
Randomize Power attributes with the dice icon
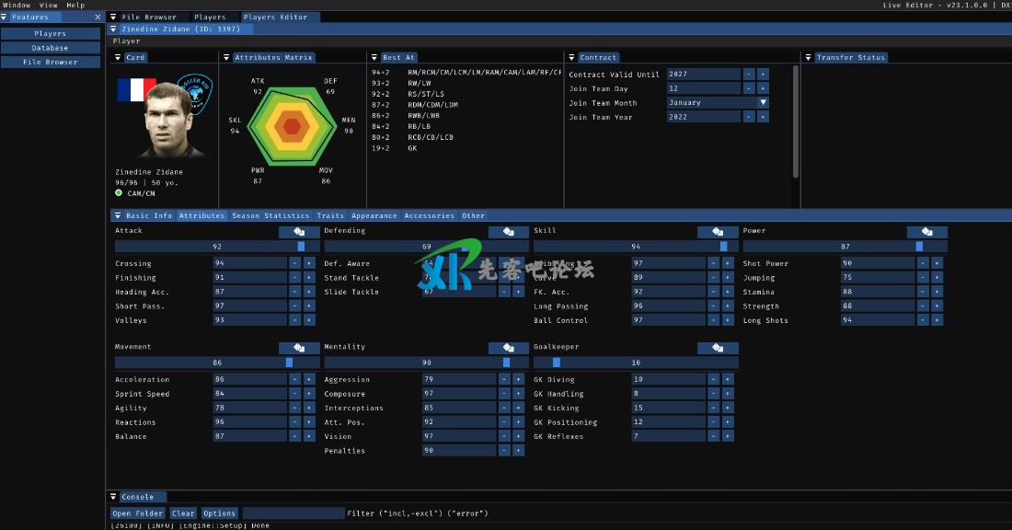tap(926, 232)
